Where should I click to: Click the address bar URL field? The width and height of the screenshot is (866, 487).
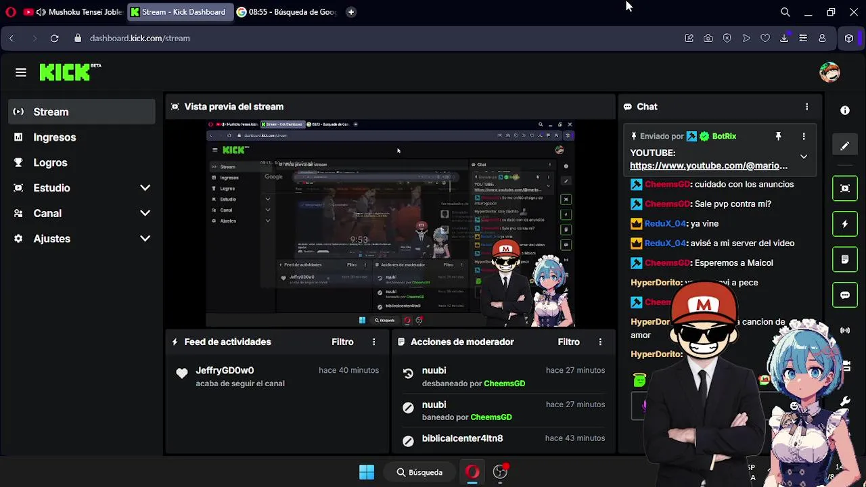[x=140, y=39]
